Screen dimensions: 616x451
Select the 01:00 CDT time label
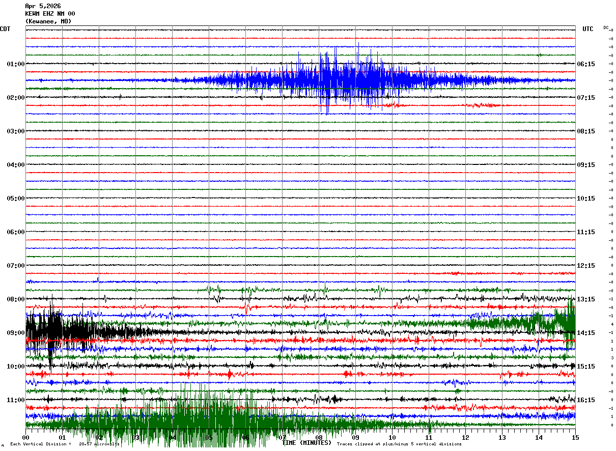point(16,64)
